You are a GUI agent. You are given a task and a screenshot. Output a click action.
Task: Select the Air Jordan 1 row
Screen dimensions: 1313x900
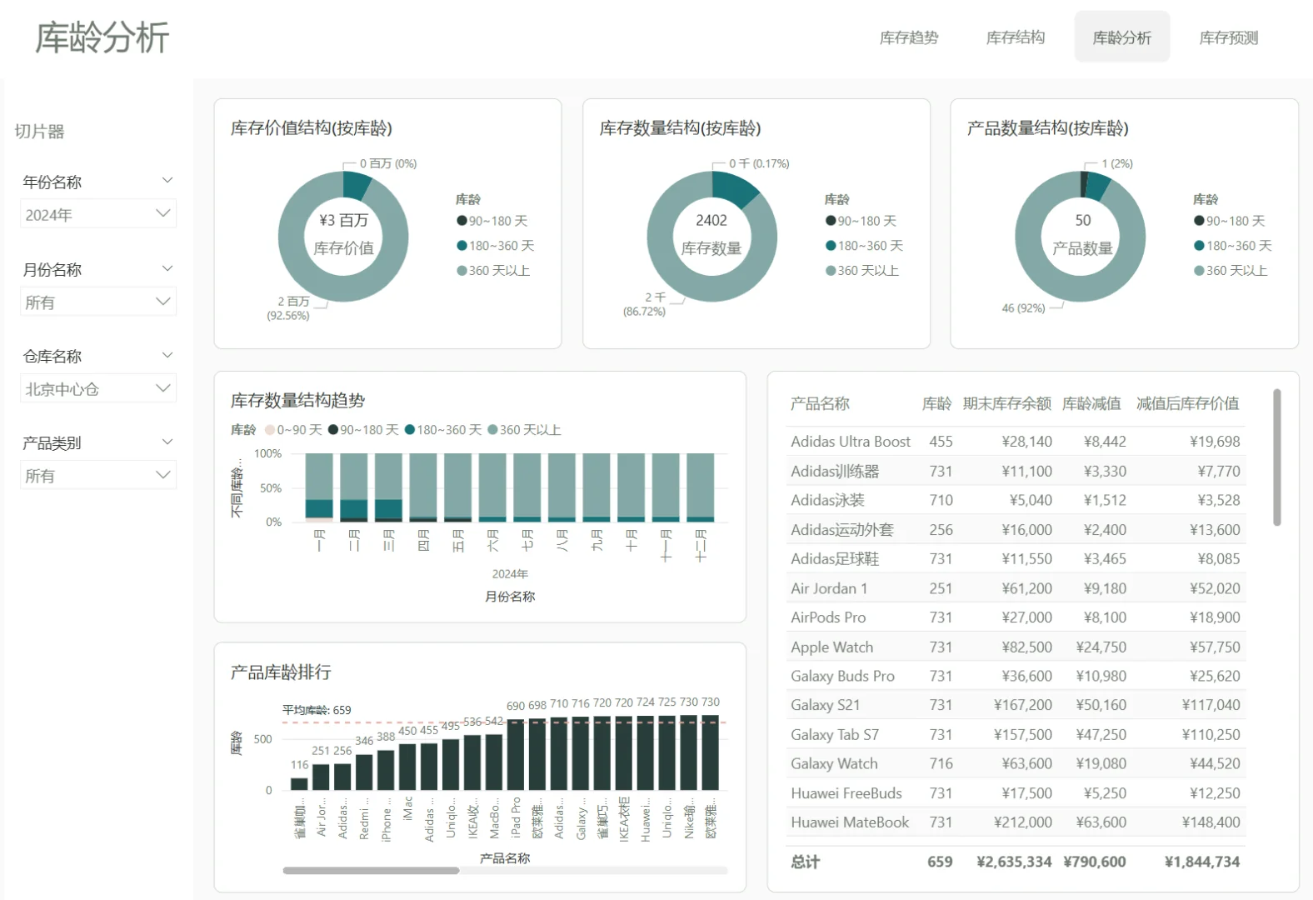1015,588
